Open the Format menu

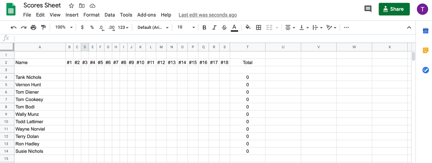(91, 15)
